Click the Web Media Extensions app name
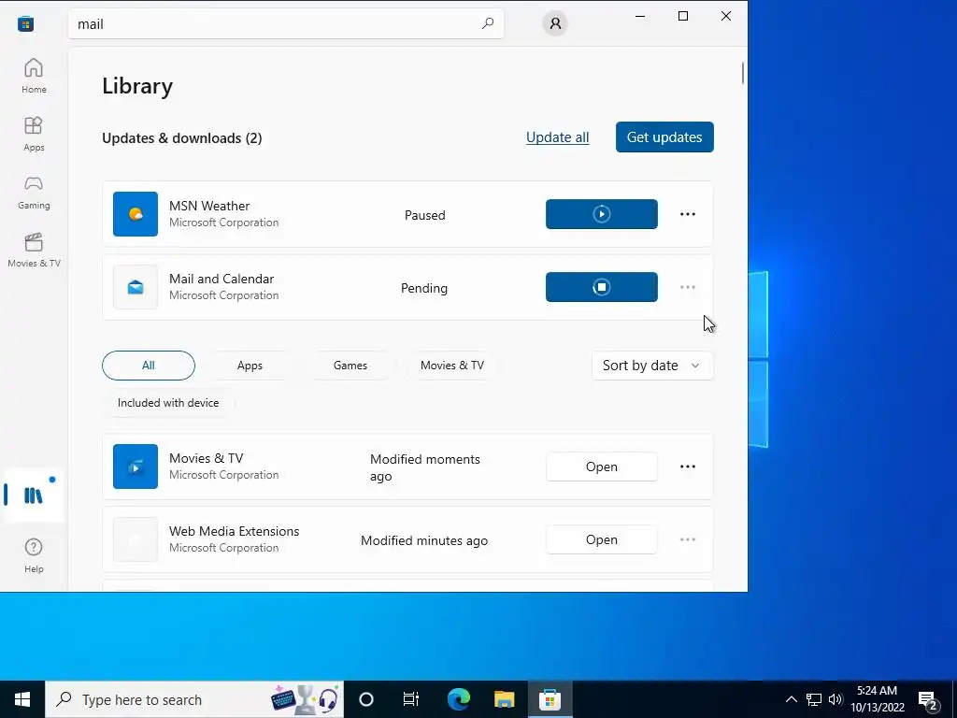This screenshot has width=957, height=718. point(234,531)
